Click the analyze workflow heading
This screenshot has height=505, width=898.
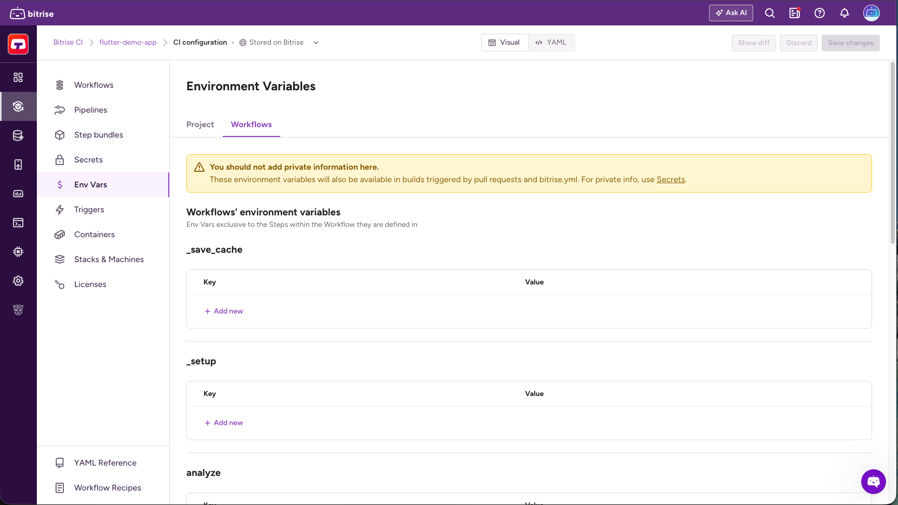(203, 473)
